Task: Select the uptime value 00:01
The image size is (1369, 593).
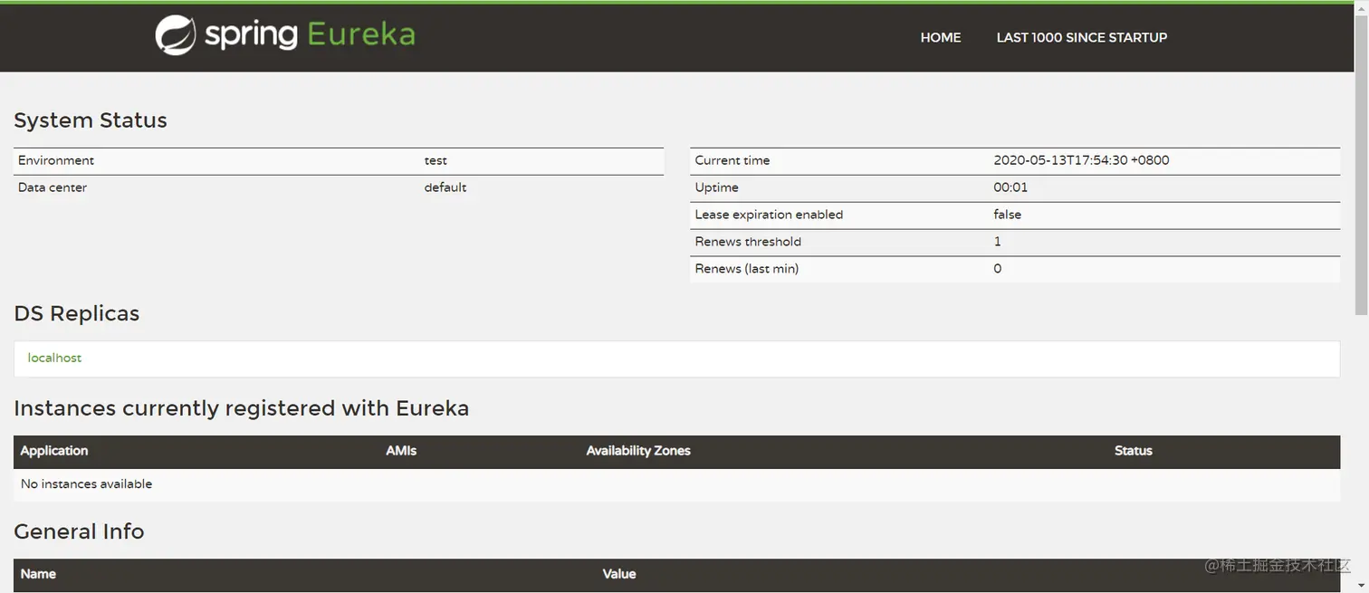Action: click(1010, 187)
